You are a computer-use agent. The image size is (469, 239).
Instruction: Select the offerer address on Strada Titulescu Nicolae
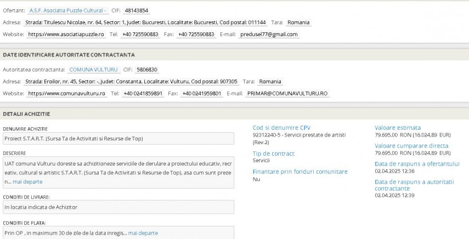pos(145,22)
